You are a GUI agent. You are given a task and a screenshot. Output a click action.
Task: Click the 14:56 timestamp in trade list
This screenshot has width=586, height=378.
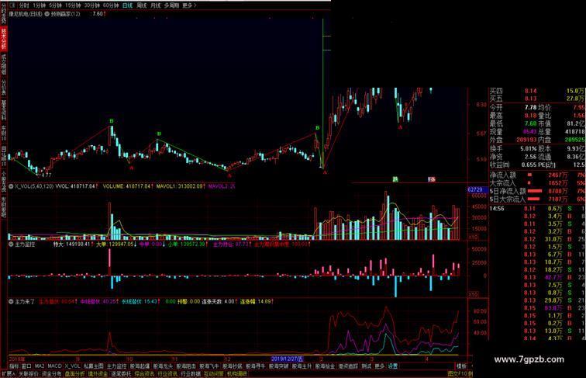point(497,209)
